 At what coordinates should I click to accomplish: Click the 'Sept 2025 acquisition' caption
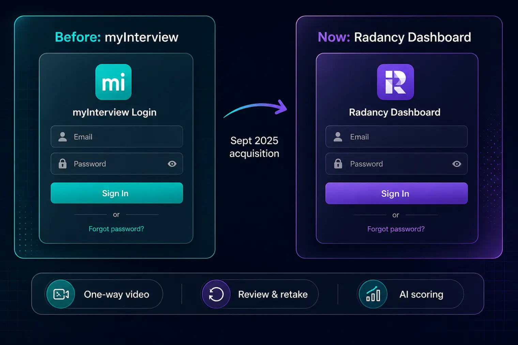tap(254, 147)
